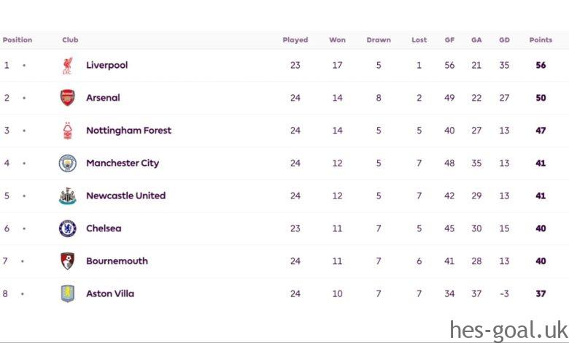Viewport: 569px width, 343px height.
Task: Sort by the Played column header
Action: pyautogui.click(x=295, y=40)
